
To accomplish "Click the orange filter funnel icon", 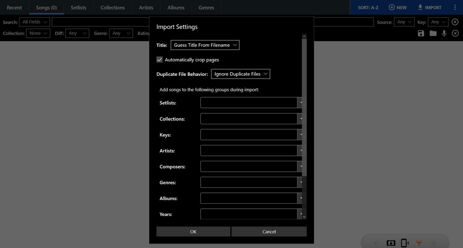I will coord(419,243).
